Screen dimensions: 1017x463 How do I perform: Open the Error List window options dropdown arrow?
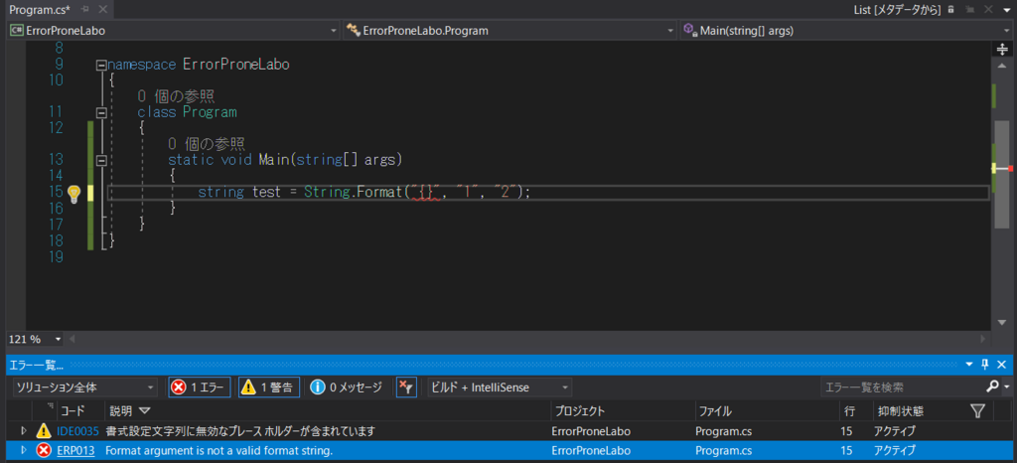pyautogui.click(x=969, y=365)
